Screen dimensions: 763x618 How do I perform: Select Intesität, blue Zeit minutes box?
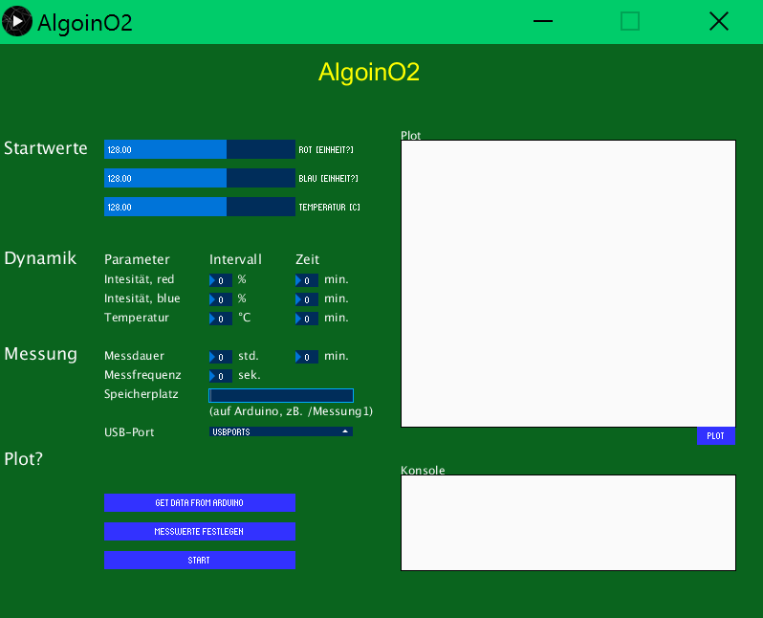click(307, 299)
